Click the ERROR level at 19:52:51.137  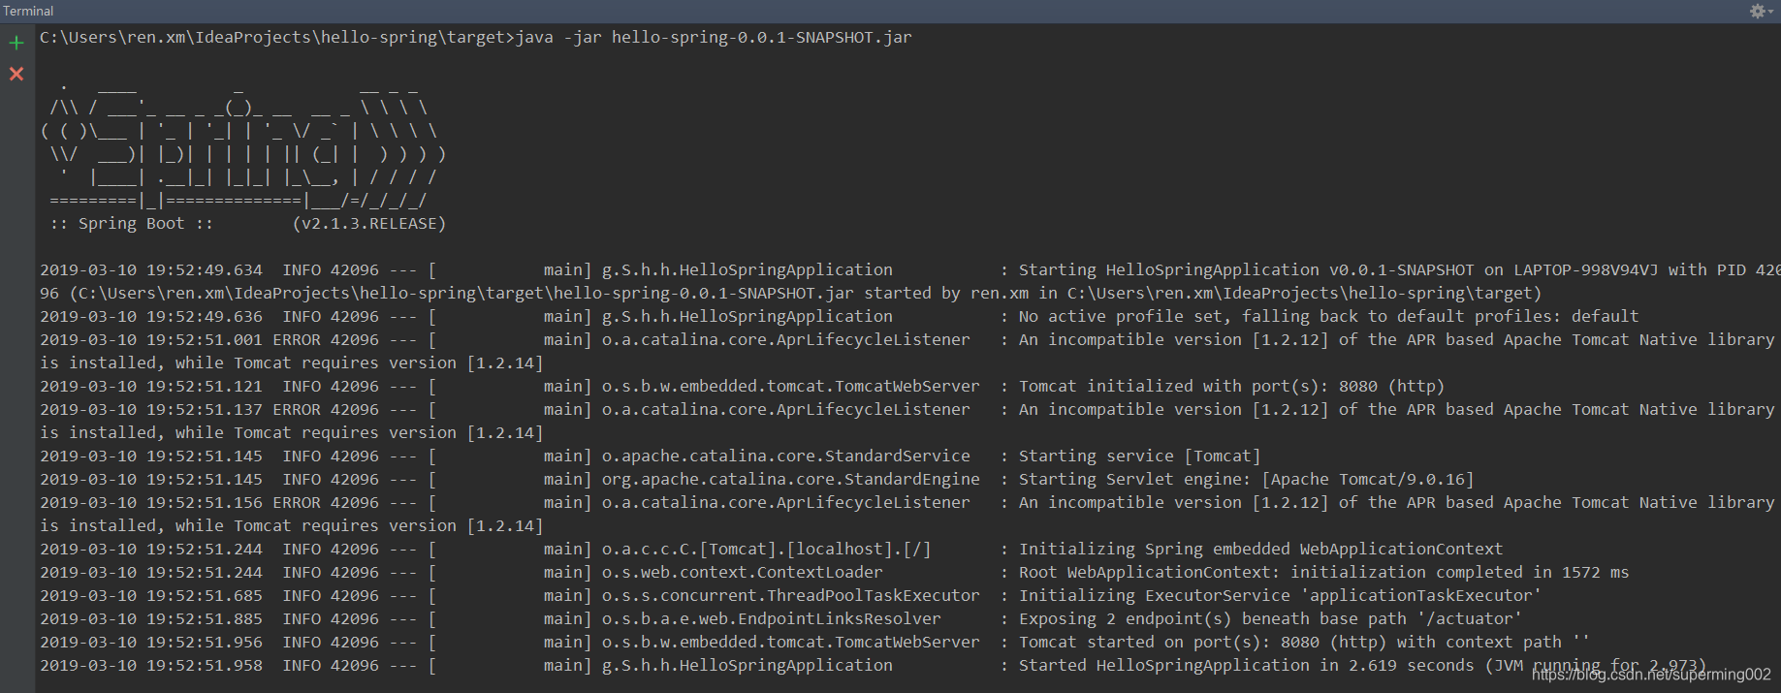click(x=297, y=410)
